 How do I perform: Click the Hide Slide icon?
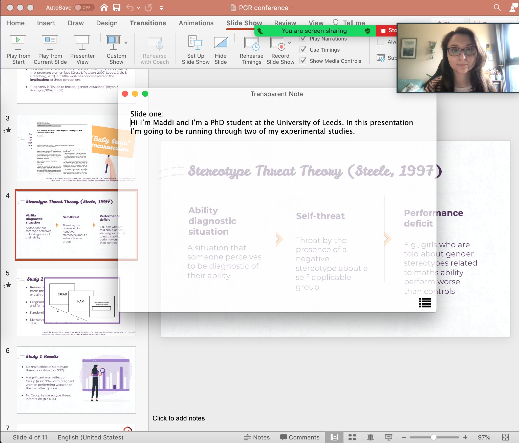pyautogui.click(x=221, y=43)
